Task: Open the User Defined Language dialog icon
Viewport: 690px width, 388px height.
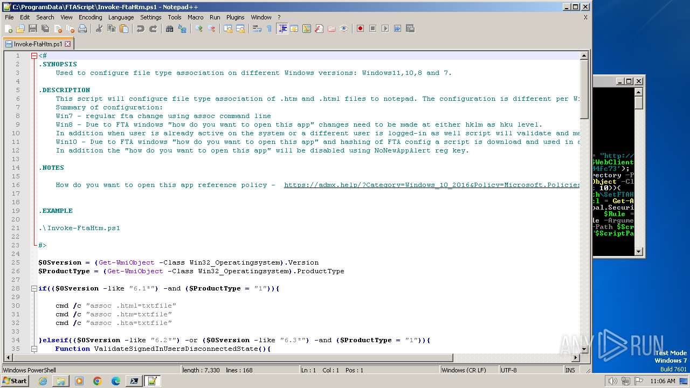Action: pyautogui.click(x=294, y=29)
